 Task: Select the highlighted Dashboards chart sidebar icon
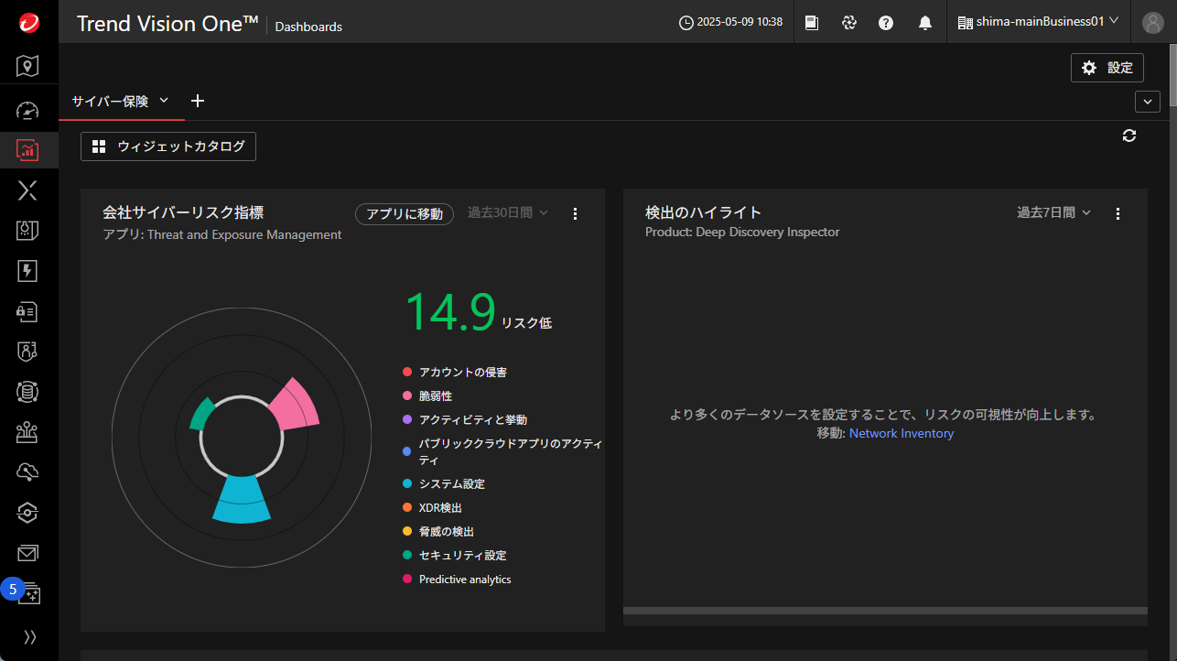click(28, 149)
